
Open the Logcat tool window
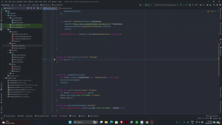pos(29,116)
